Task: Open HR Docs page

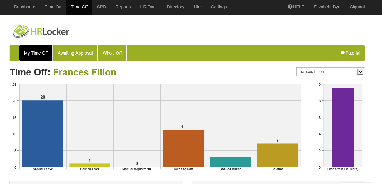Action: 149,7
